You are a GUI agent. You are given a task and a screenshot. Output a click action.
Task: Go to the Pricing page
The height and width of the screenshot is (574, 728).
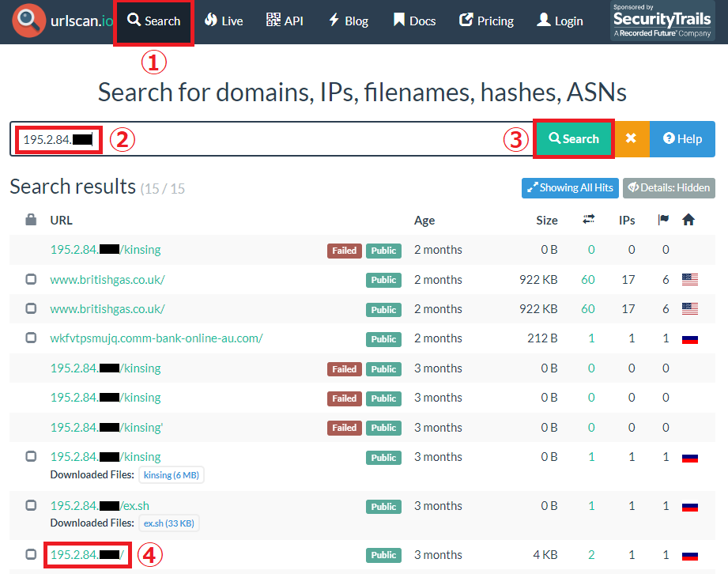click(x=486, y=21)
